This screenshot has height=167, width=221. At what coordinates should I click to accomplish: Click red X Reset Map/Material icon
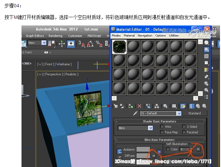click(x=139, y=106)
